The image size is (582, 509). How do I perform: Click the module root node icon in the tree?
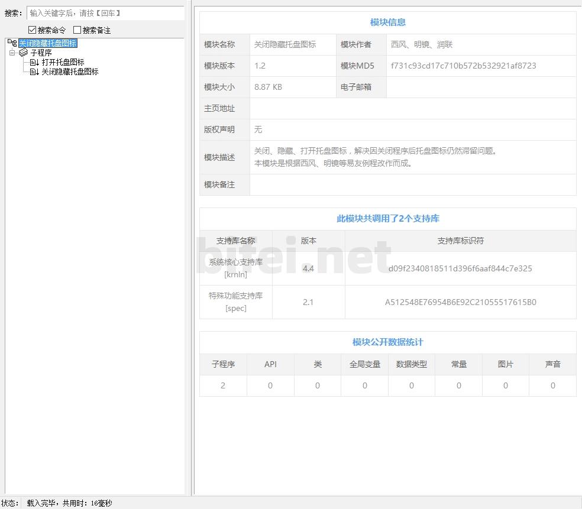coord(12,43)
